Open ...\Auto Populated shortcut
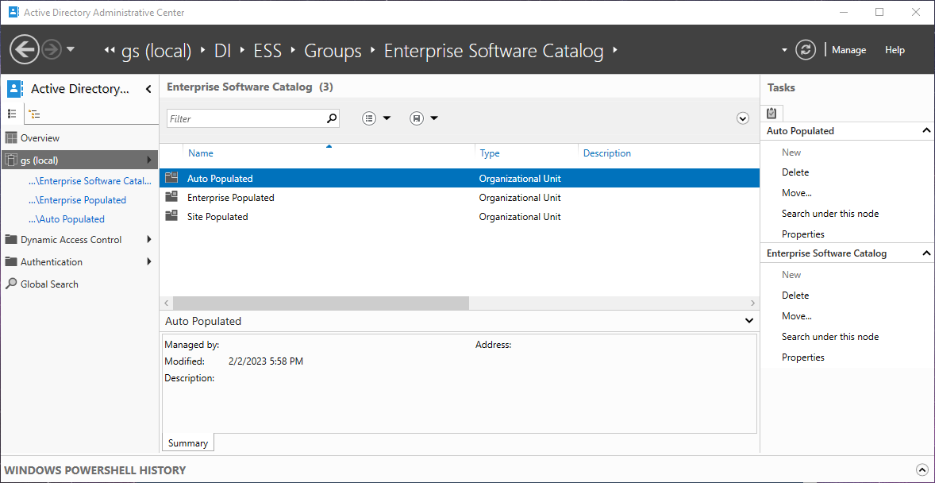Image resolution: width=935 pixels, height=483 pixels. coord(66,219)
